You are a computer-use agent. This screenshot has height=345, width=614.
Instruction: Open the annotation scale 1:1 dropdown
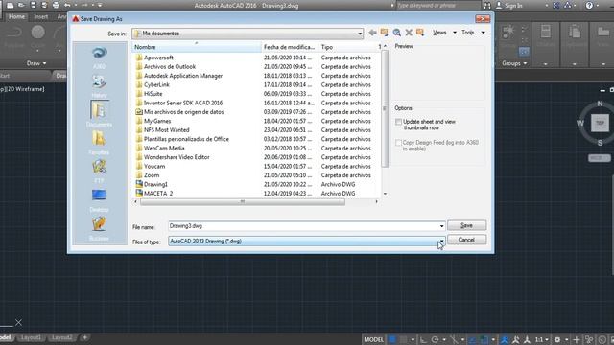click(x=542, y=339)
